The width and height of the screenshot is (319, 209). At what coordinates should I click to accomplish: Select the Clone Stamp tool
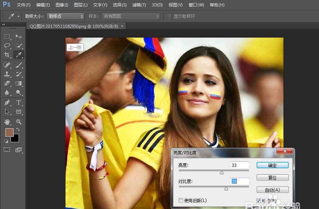click(x=8, y=74)
